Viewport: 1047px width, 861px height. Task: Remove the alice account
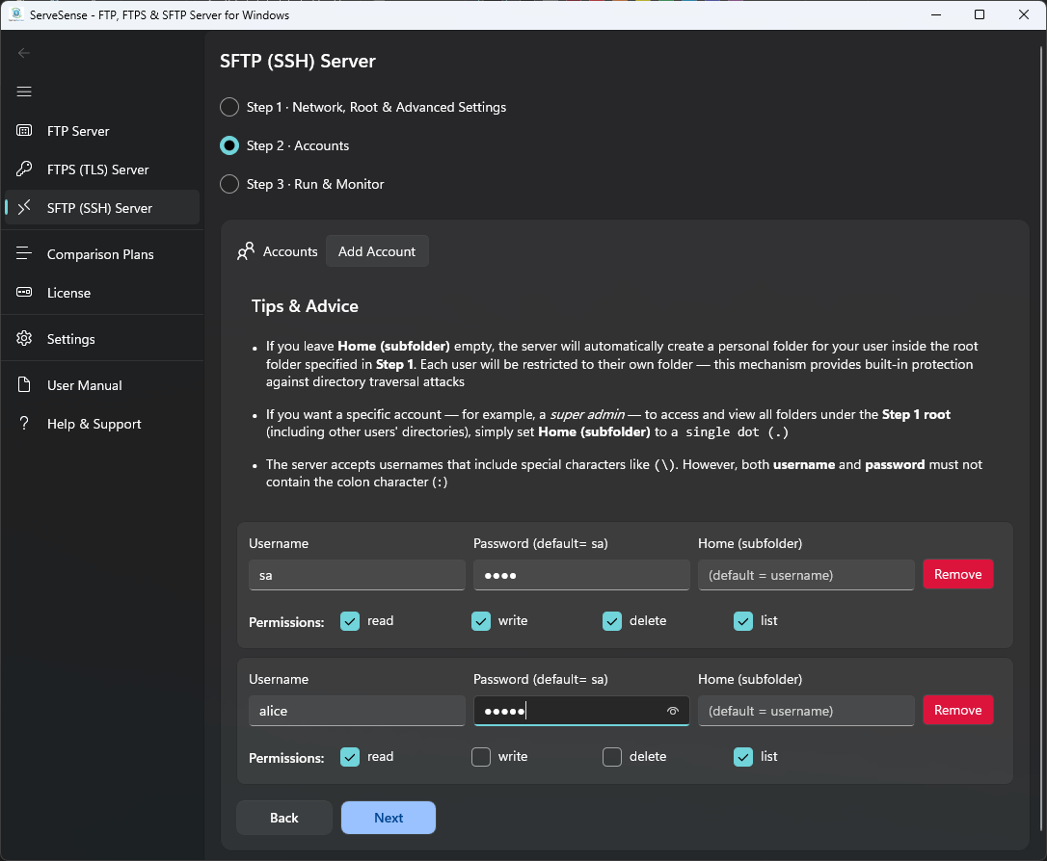(957, 710)
